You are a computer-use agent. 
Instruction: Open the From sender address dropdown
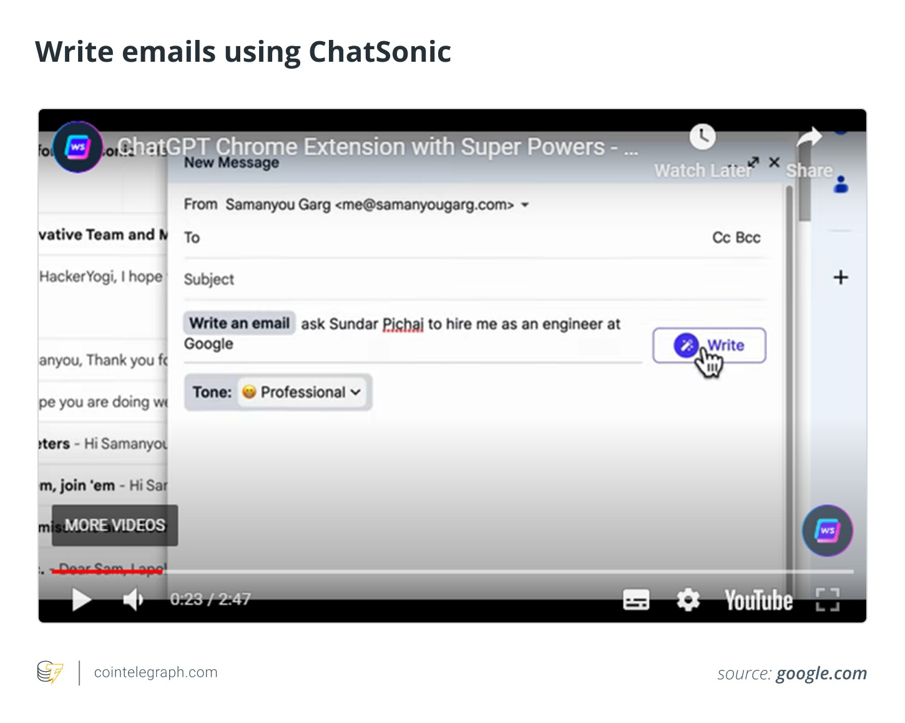click(525, 205)
